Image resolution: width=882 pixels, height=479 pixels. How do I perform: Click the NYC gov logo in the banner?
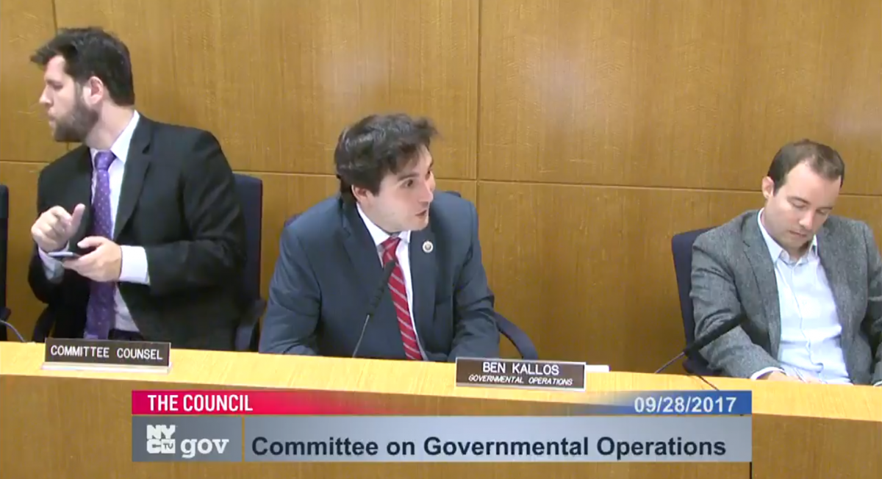(187, 439)
